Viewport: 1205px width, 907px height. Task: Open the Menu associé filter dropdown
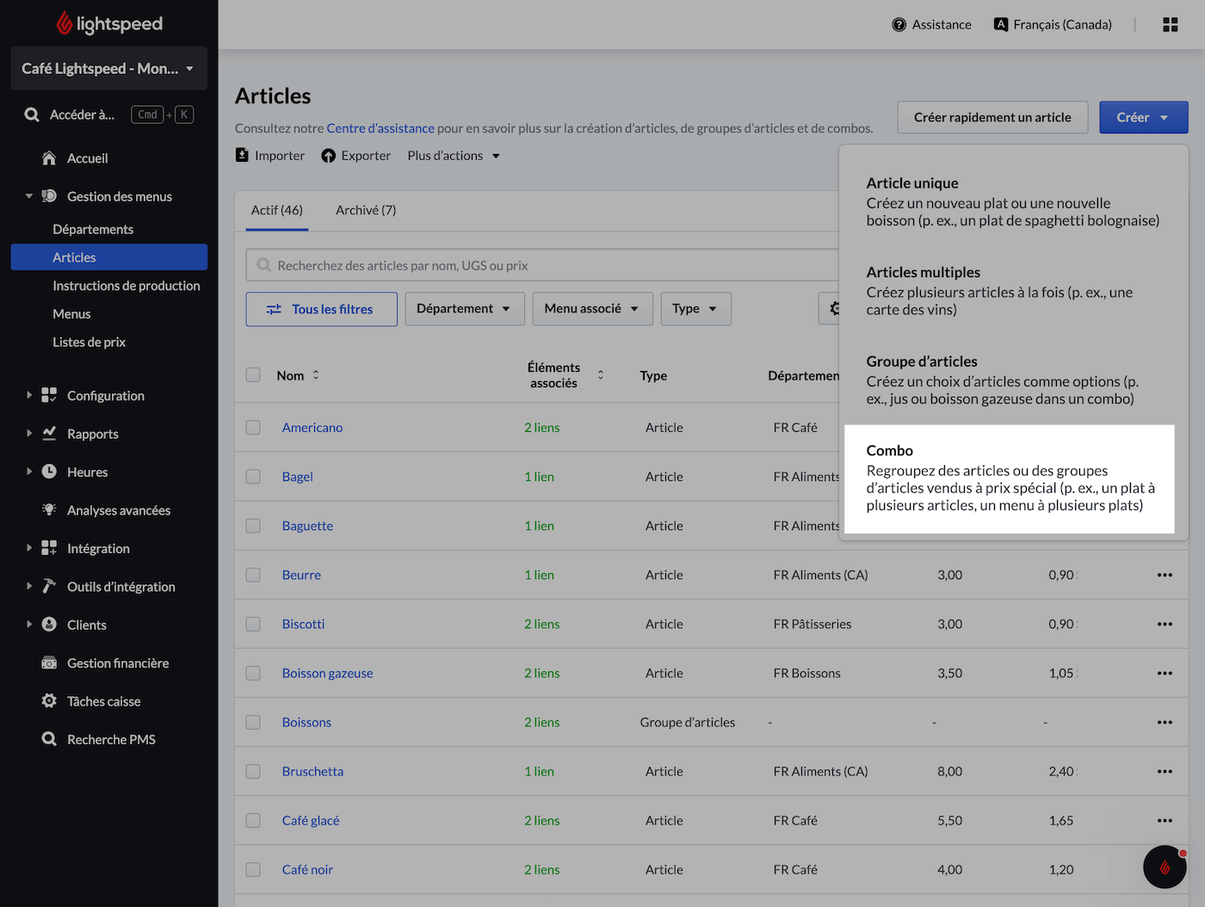point(593,309)
